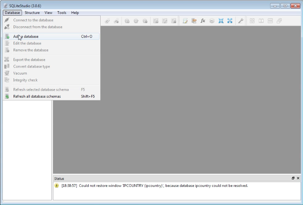Select Convert database type menu entry

click(51, 66)
